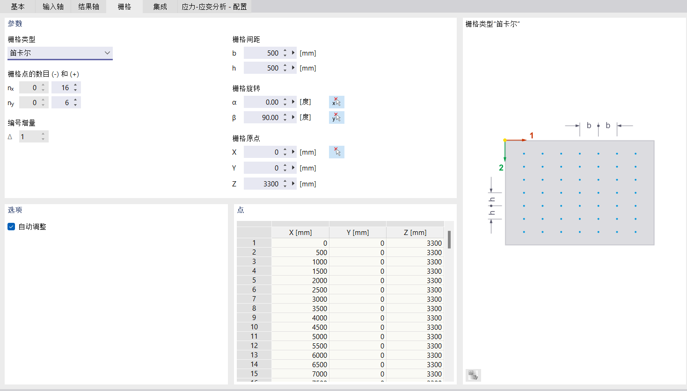The image size is (687, 391).
Task: Click the nx positive count field showing 16
Action: [61, 87]
